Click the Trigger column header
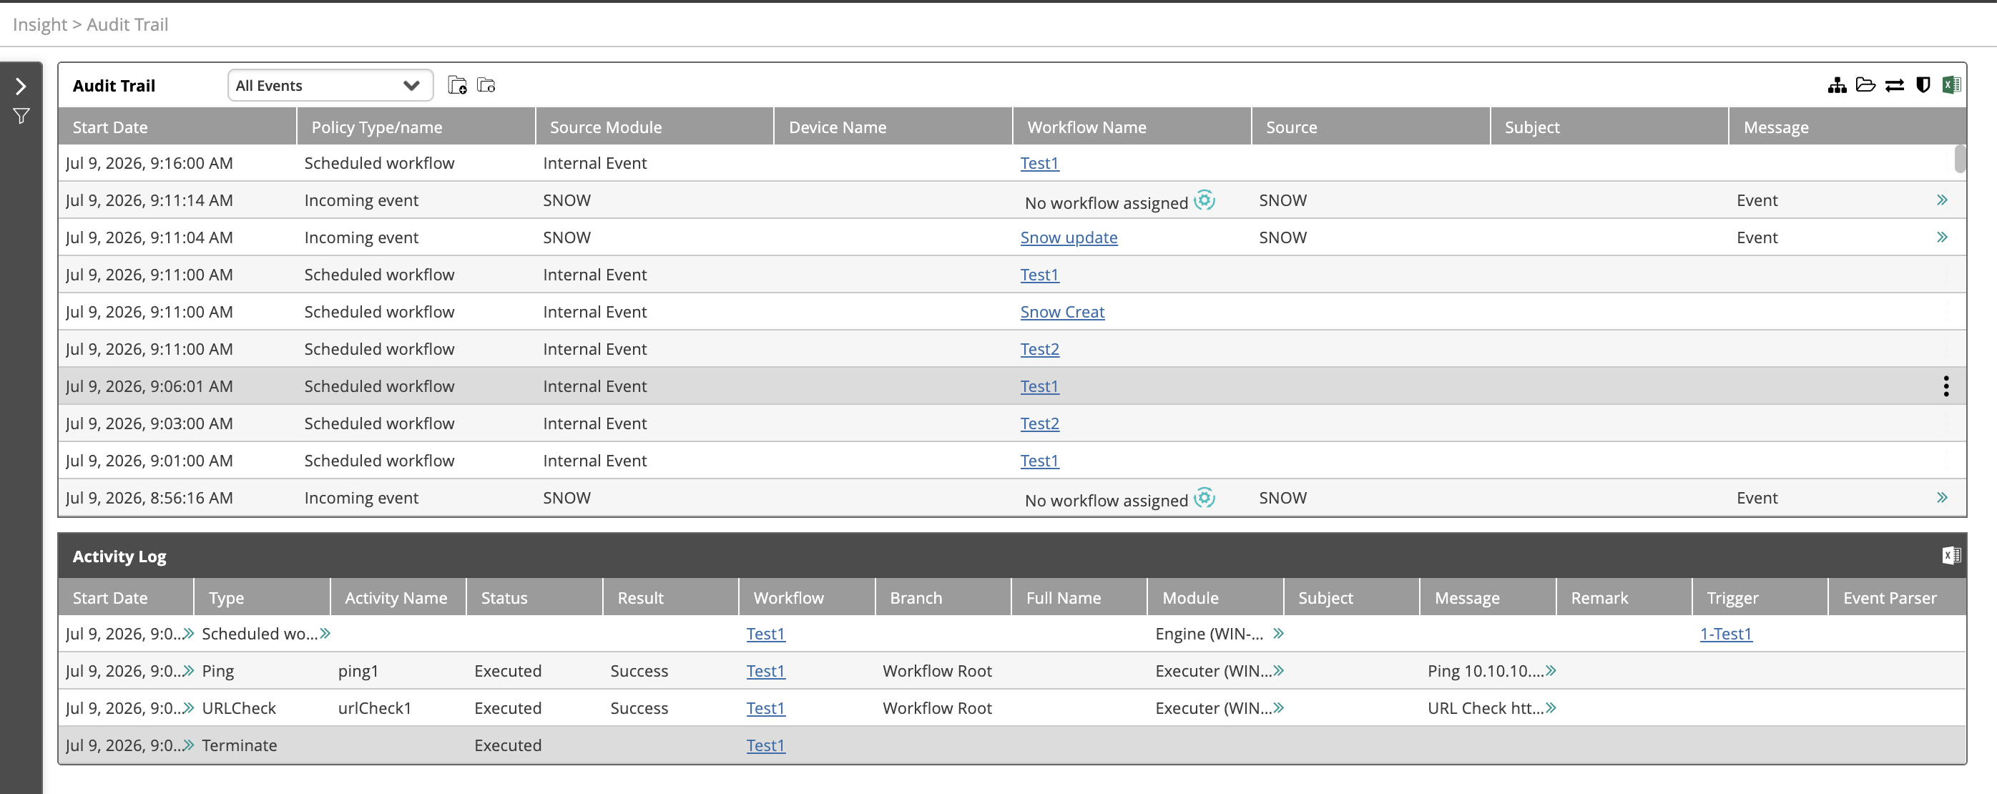This screenshot has width=1997, height=794. 1760,597
